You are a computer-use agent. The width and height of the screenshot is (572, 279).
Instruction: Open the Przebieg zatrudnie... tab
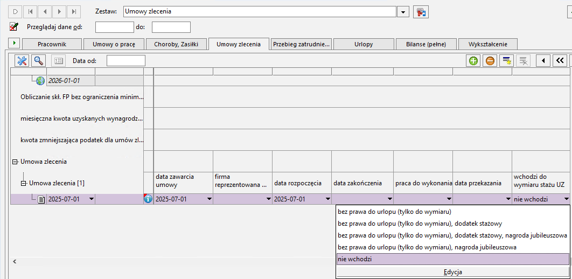click(x=301, y=45)
